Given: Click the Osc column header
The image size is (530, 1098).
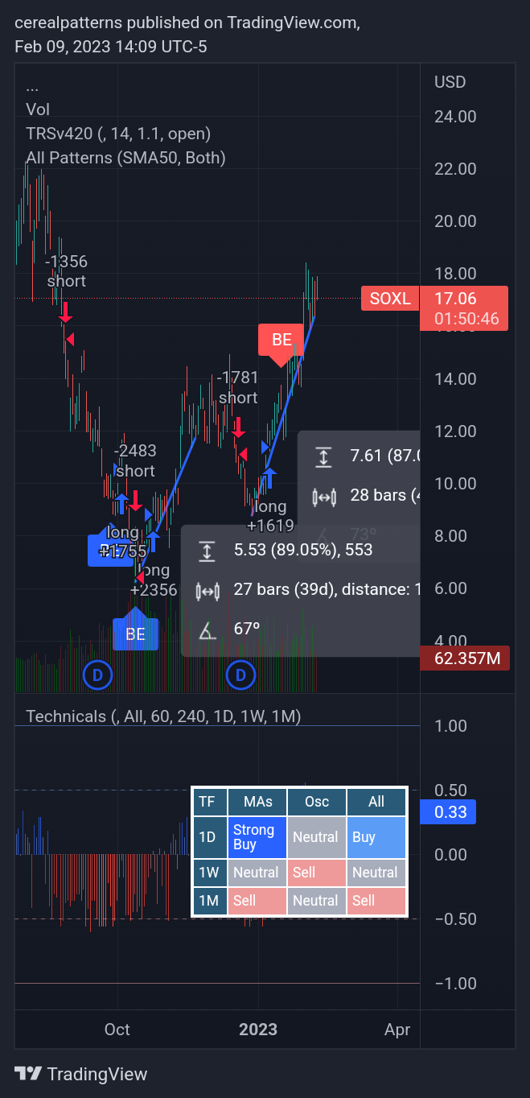Looking at the screenshot, I should (316, 802).
